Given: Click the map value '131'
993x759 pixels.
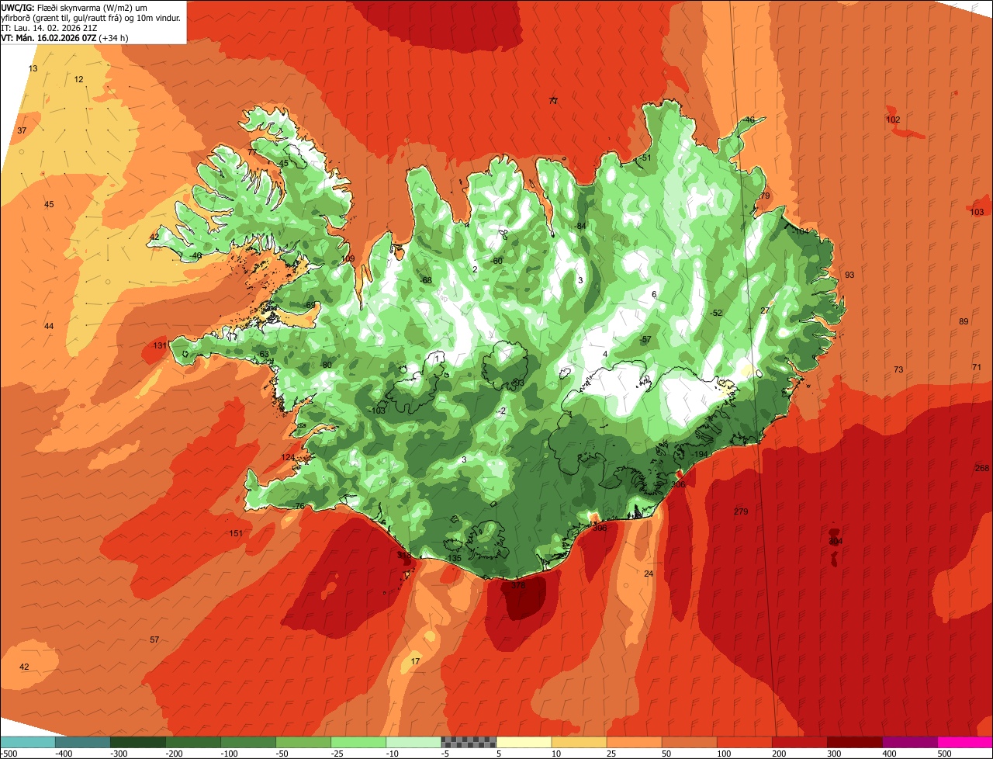Looking at the screenshot, I should click(159, 346).
